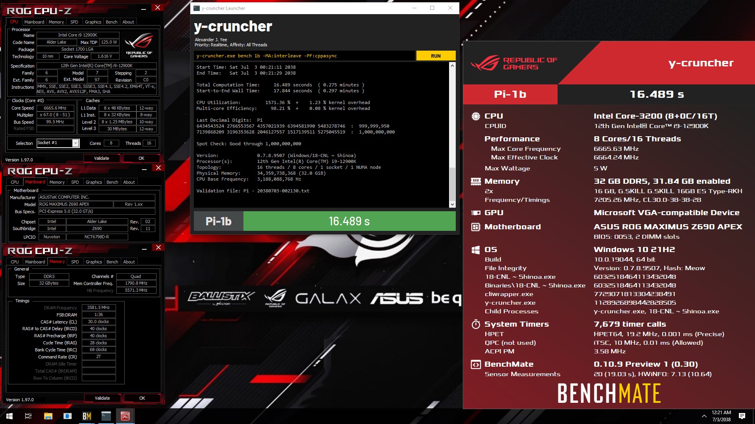Click the Memory module icon in BenchMate panel
The width and height of the screenshot is (755, 424).
(476, 181)
